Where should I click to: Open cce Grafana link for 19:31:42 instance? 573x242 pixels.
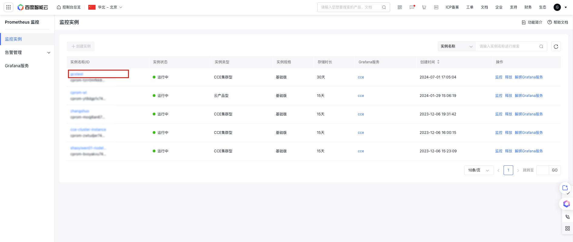(x=361, y=114)
